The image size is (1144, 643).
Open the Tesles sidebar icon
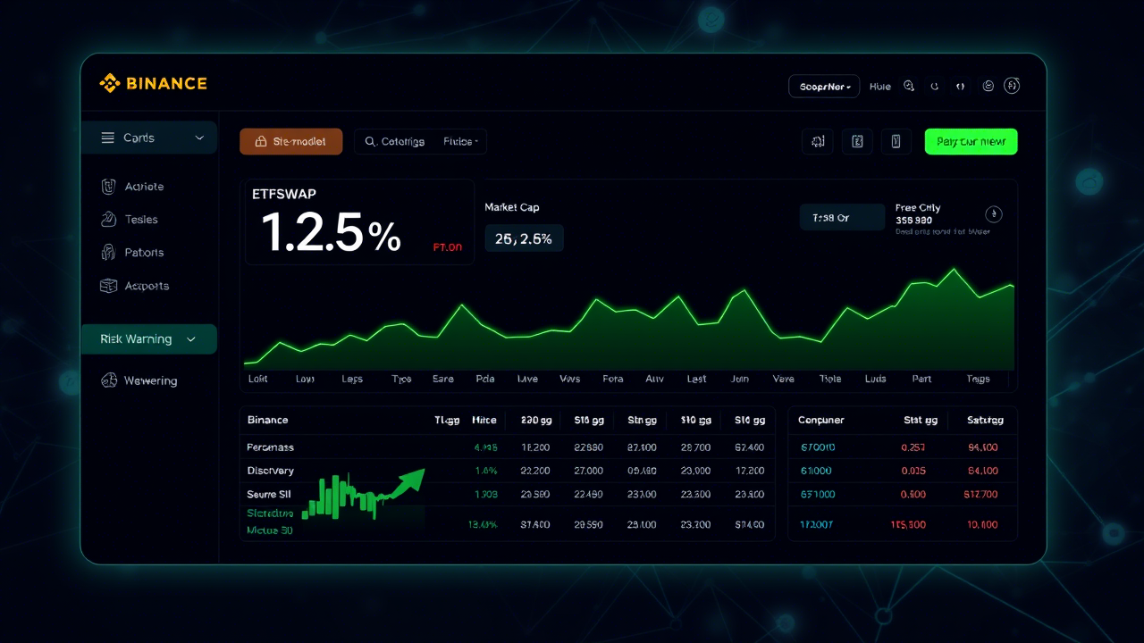coord(109,220)
